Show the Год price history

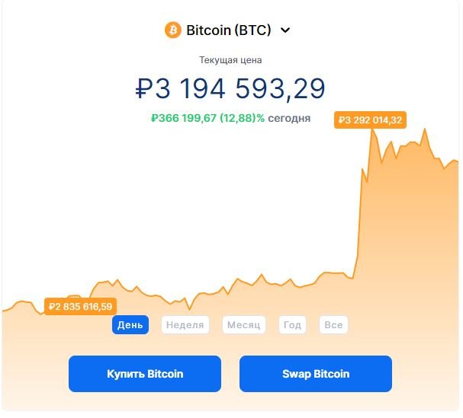[x=292, y=325]
